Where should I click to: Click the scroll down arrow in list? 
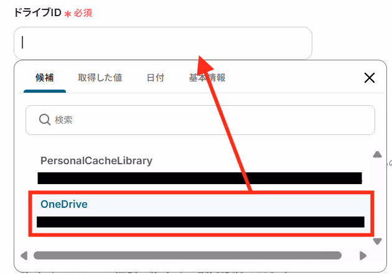point(377,241)
